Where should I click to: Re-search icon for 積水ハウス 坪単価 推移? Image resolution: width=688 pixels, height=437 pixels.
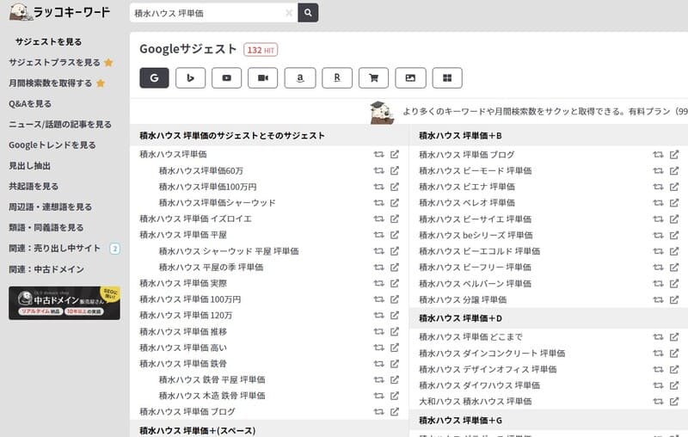pos(378,331)
